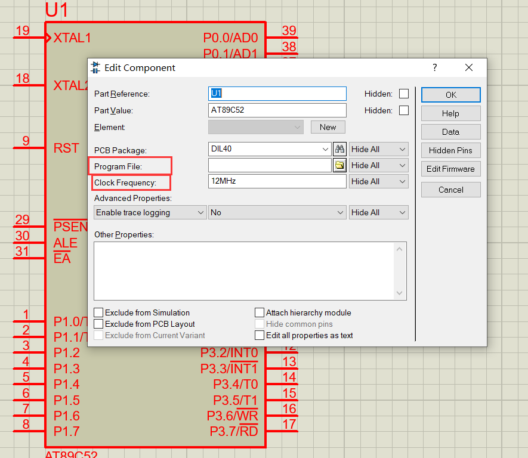Viewport: 528px width, 458px height.
Task: Check Attach hierarchy module
Action: click(260, 312)
